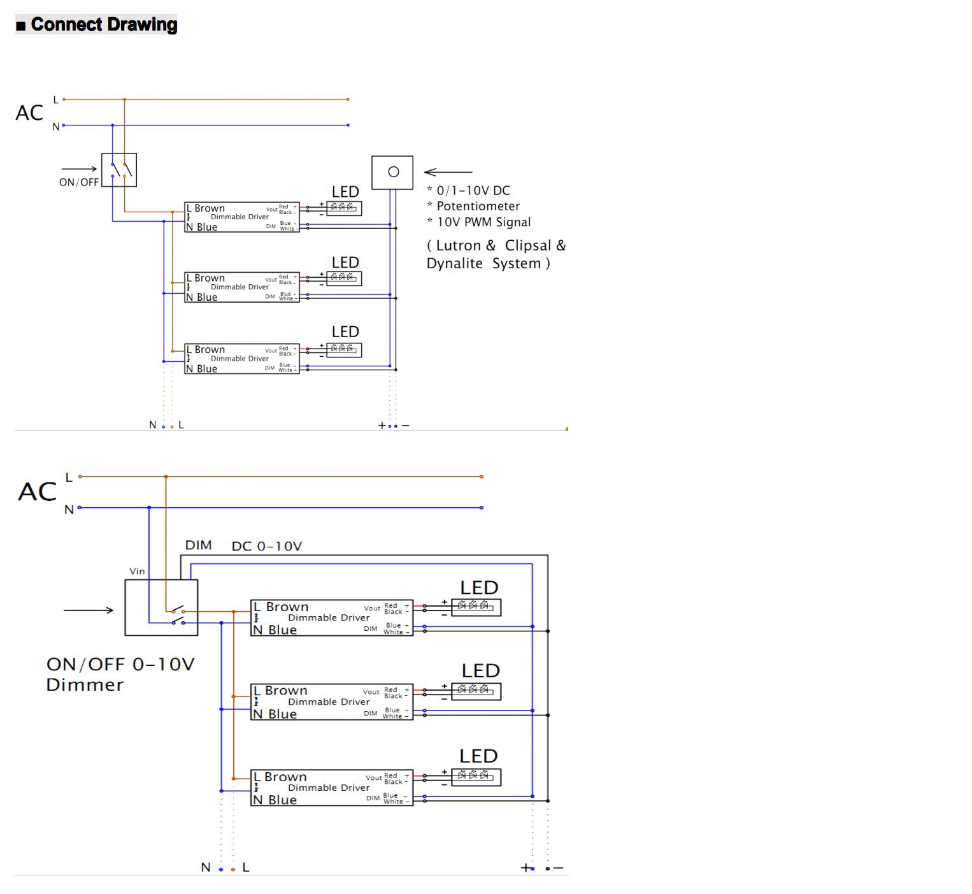
Task: Click the "LED" label above the third driver's LED, dimmer diagram
Action: click(478, 756)
